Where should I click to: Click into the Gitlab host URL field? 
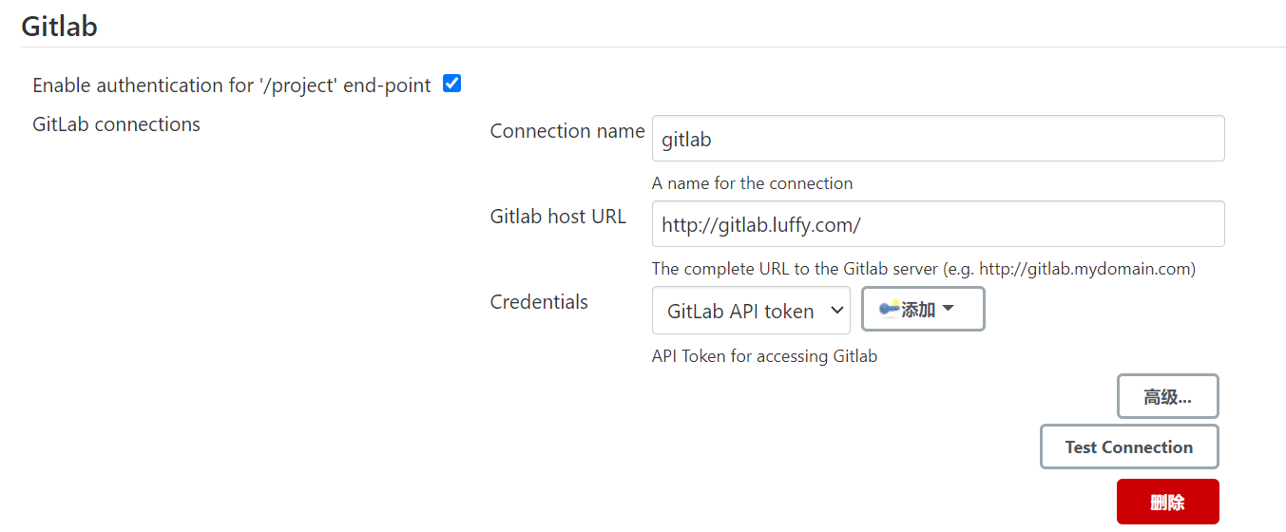pyautogui.click(x=937, y=224)
